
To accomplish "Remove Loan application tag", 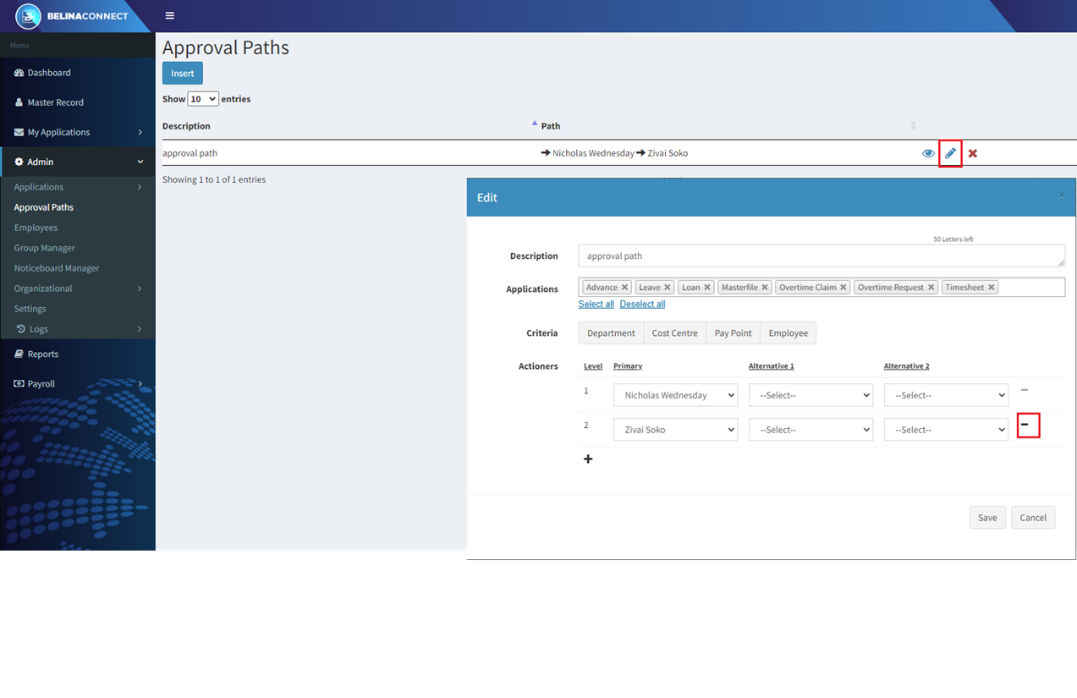I will click(x=707, y=288).
